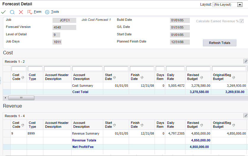Sort Revenue grid by Finish Date

click(142, 125)
